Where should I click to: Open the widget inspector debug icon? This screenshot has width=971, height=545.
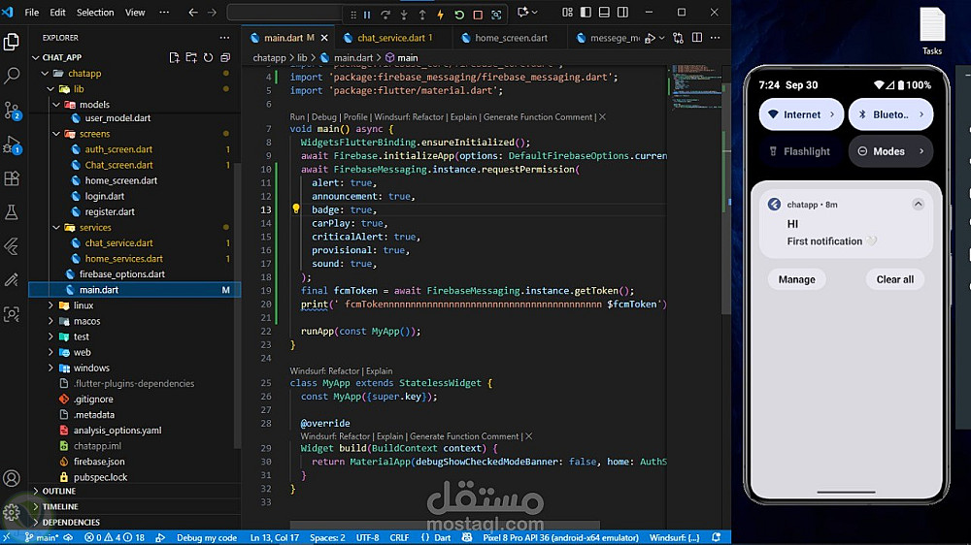496,15
